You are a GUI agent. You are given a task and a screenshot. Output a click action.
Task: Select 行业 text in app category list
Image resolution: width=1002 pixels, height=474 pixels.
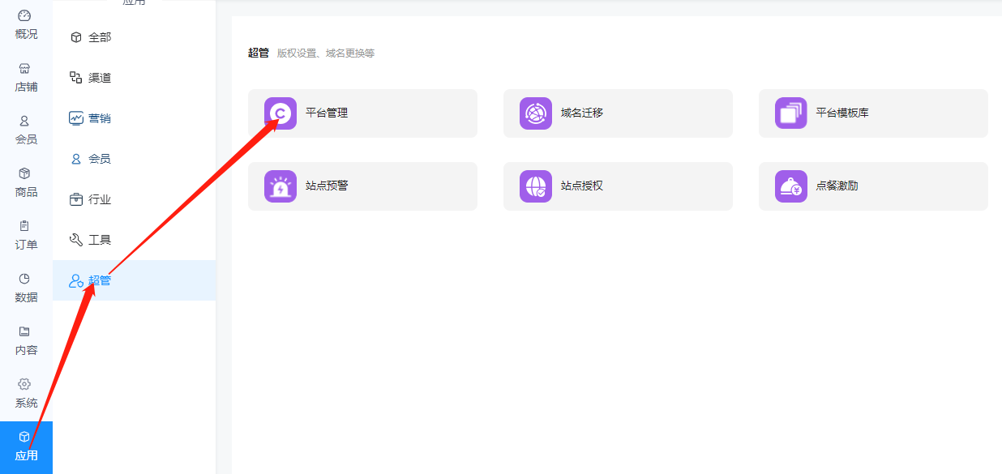100,199
